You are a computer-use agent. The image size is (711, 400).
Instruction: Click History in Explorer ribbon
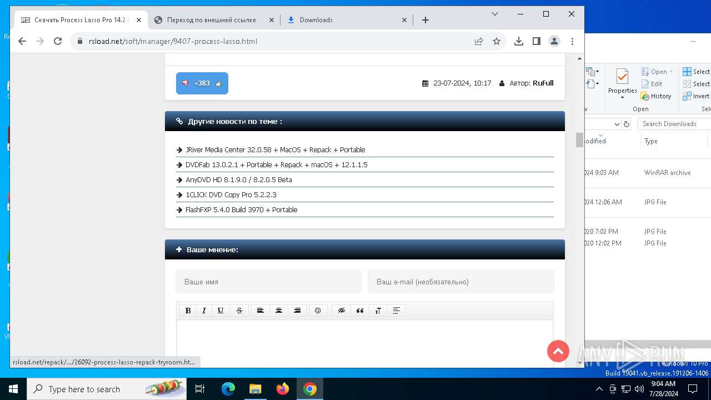tap(656, 96)
